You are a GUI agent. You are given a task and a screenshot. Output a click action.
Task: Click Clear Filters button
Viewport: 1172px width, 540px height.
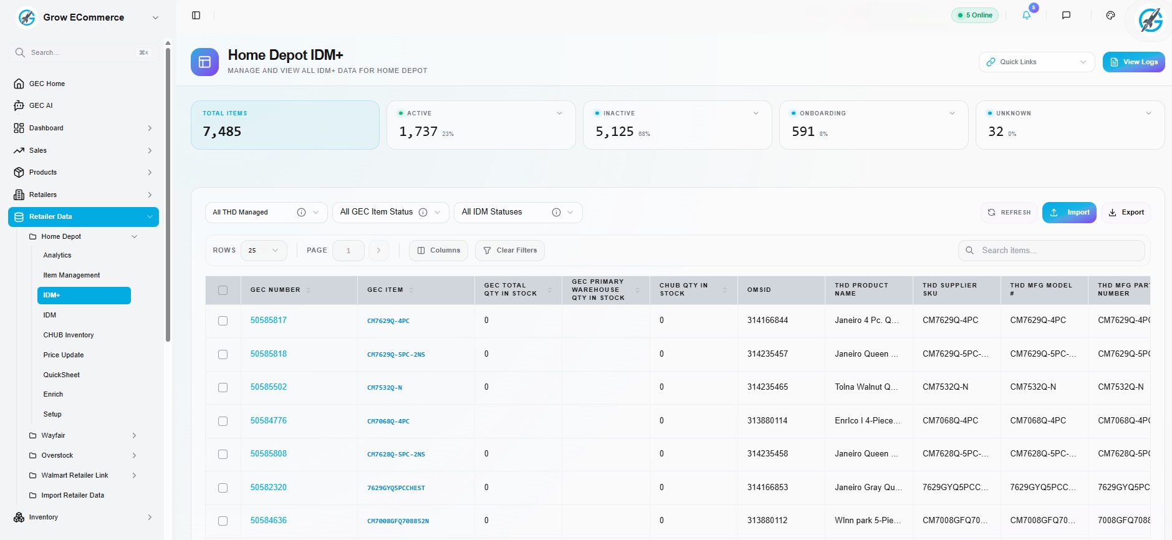(510, 250)
